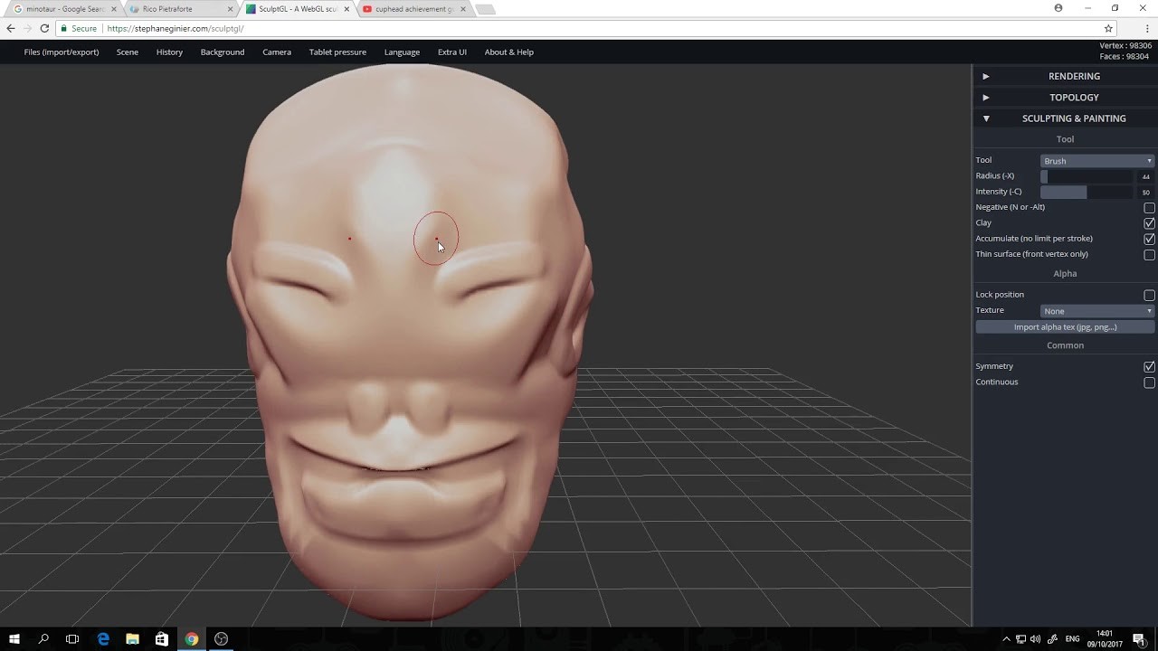Disable Symmetry in the Common section

[x=1149, y=366]
